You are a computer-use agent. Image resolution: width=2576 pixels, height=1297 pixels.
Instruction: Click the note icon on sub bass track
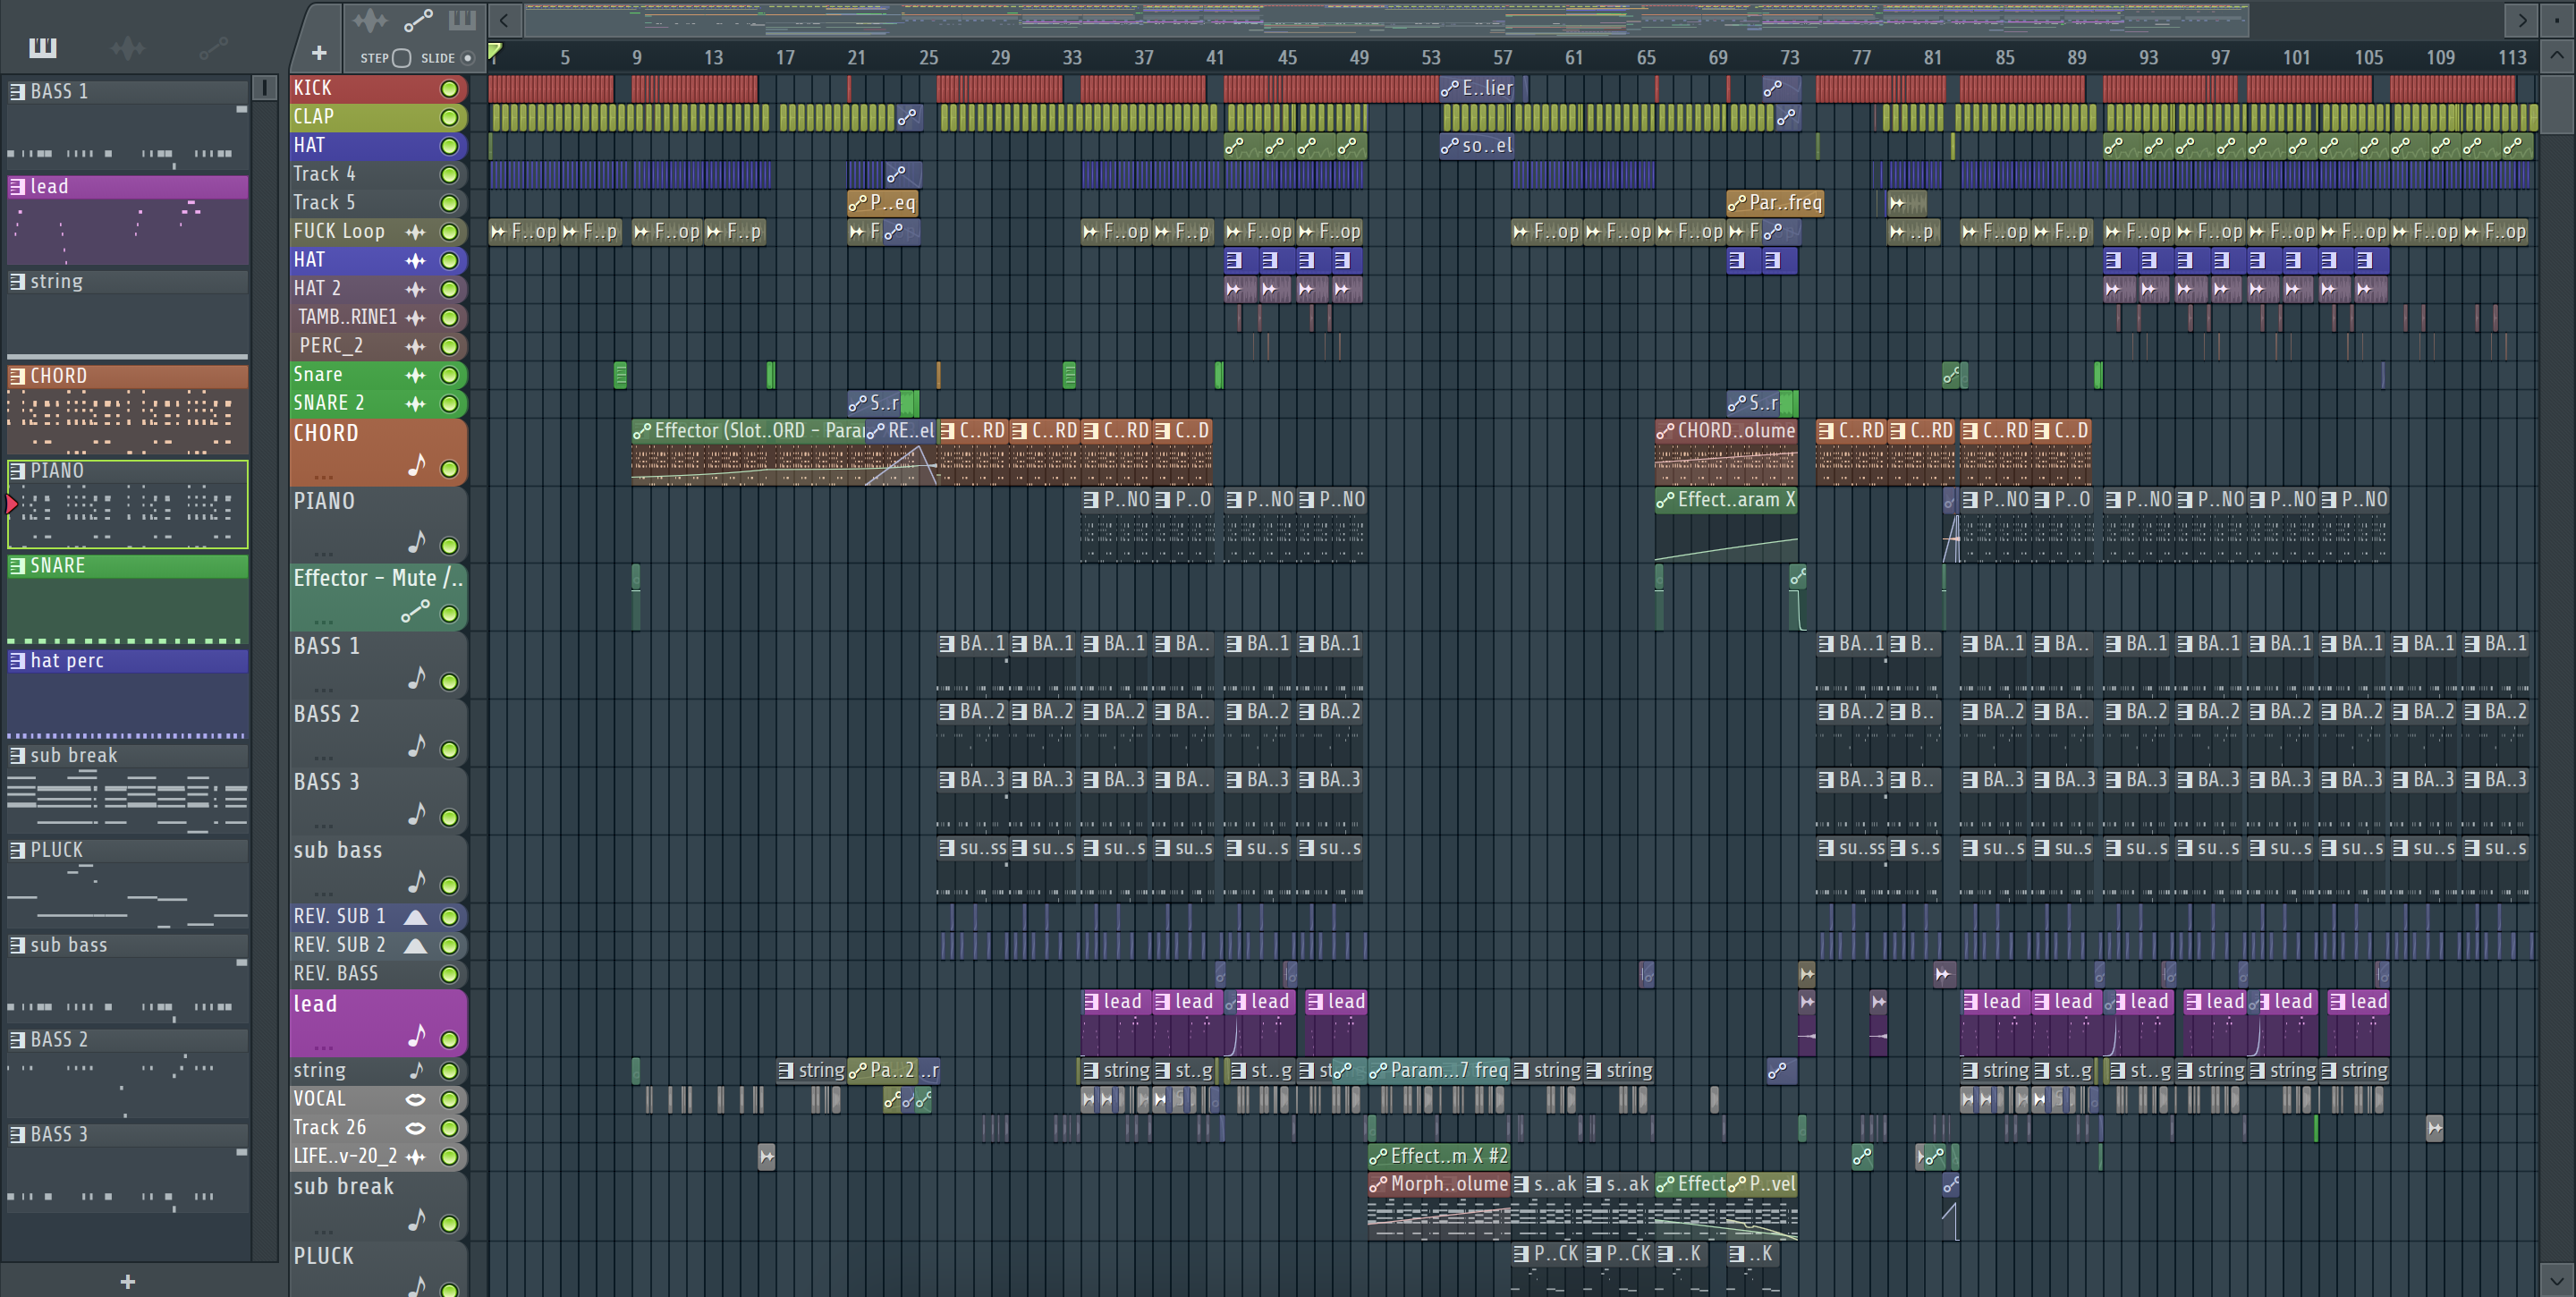click(x=417, y=882)
